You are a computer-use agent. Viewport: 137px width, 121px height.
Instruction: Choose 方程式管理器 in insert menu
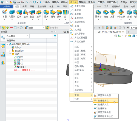coord(81,38)
